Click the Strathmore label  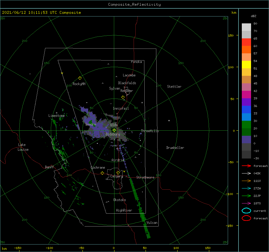(x=145, y=177)
